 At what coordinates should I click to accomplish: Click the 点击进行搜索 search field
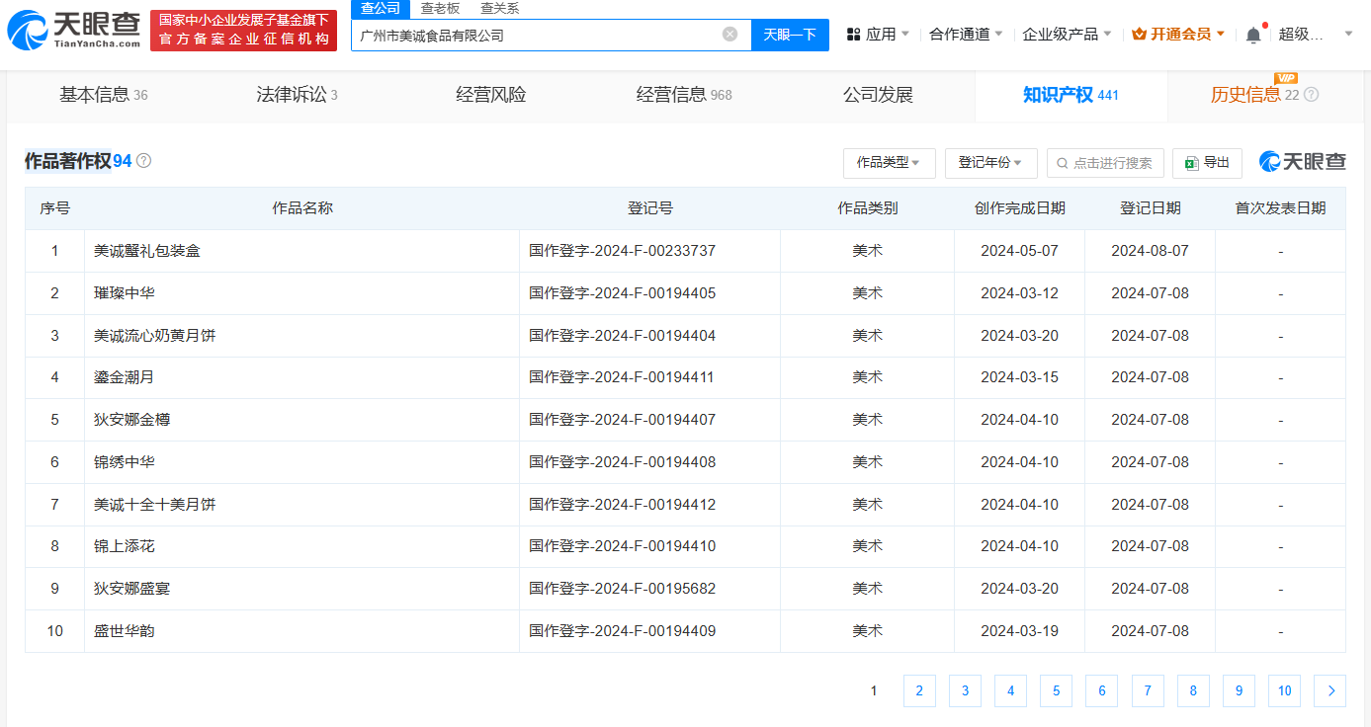pyautogui.click(x=1105, y=163)
